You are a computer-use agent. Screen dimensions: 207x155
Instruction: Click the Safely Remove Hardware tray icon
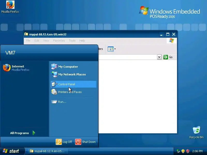click(x=178, y=151)
